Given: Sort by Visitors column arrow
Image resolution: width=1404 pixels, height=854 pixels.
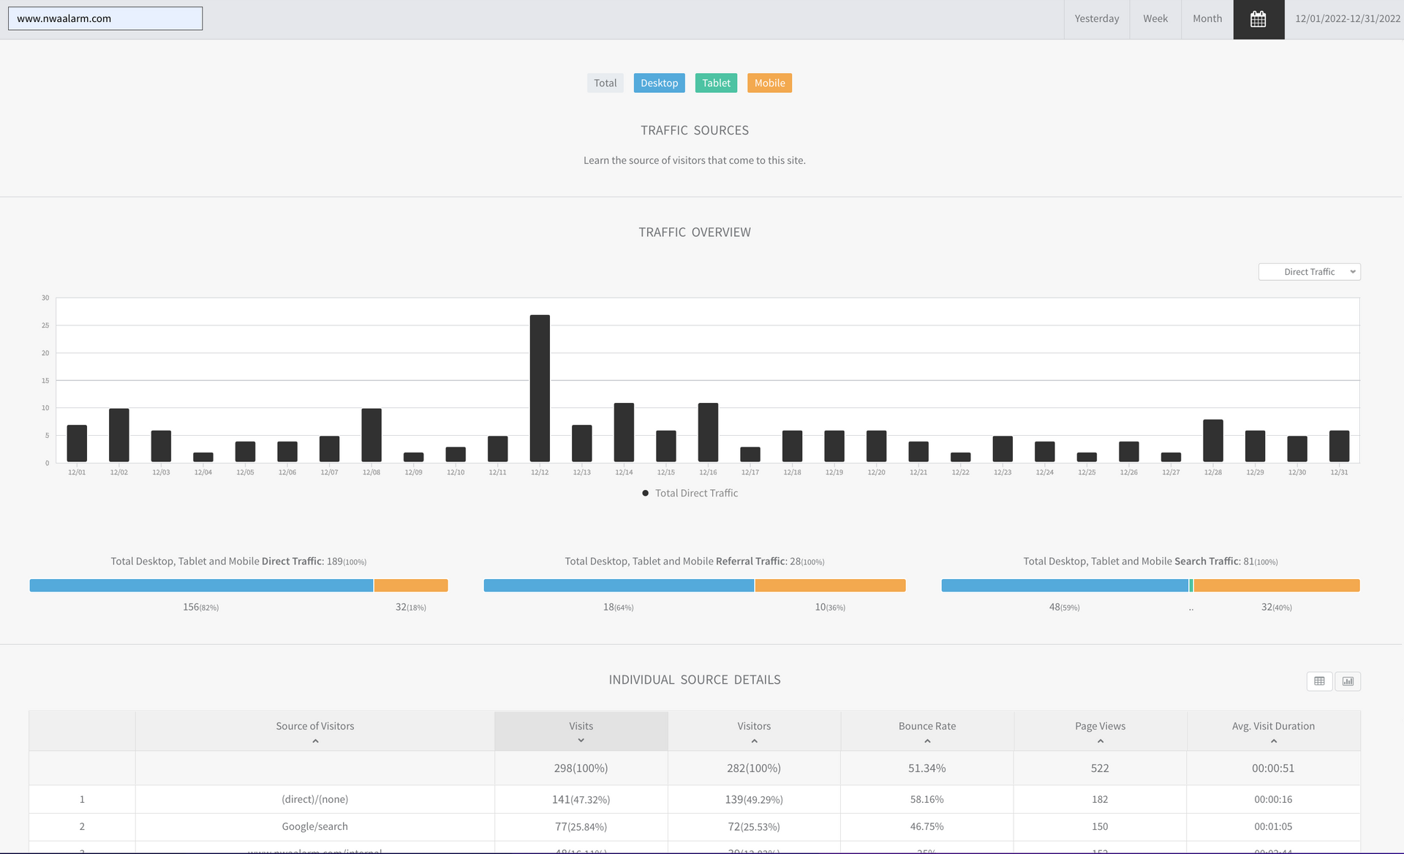Looking at the screenshot, I should pos(754,741).
